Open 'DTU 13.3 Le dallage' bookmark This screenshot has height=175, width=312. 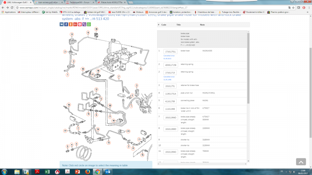(x=70, y=12)
